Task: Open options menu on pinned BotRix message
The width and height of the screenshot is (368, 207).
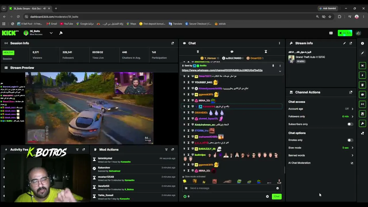Action: 280,66
